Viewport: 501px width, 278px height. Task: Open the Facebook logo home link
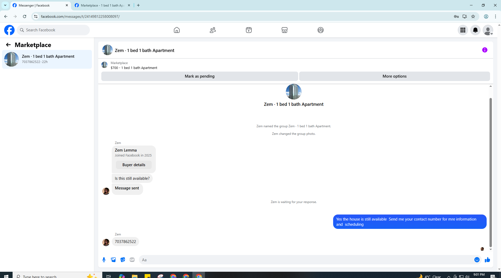(x=9, y=30)
